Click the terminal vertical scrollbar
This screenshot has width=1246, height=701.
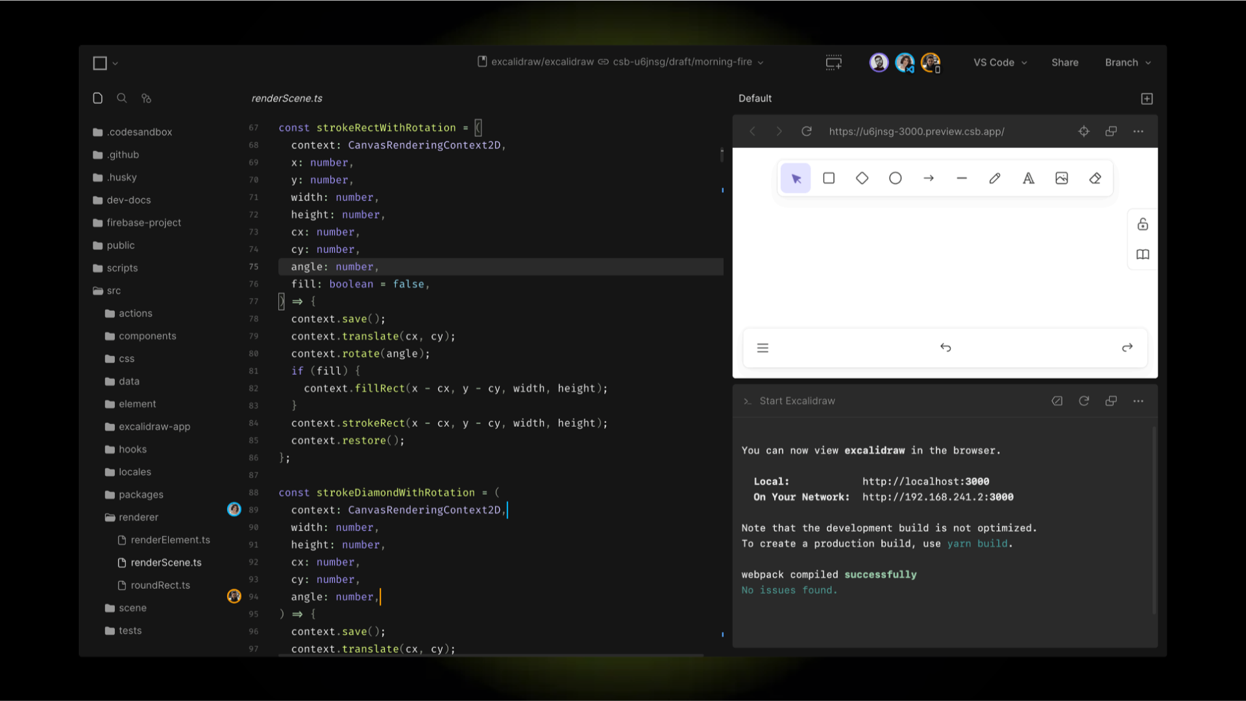tap(1154, 520)
